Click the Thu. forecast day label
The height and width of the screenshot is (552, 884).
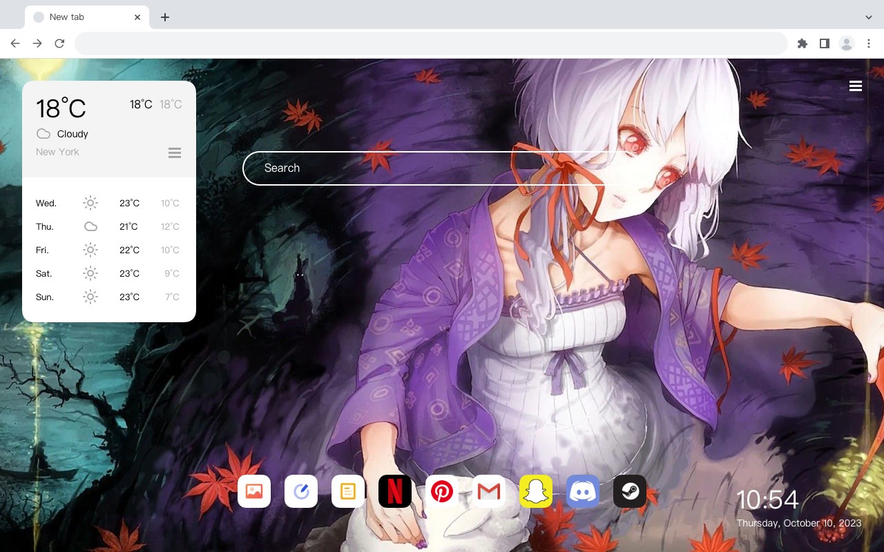pos(45,226)
